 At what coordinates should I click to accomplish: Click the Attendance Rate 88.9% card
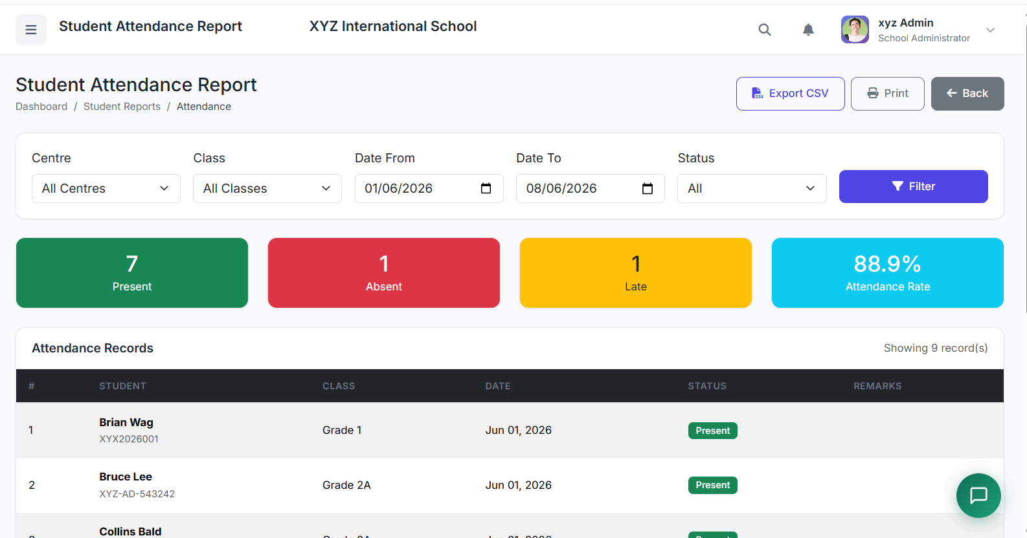pyautogui.click(x=888, y=273)
